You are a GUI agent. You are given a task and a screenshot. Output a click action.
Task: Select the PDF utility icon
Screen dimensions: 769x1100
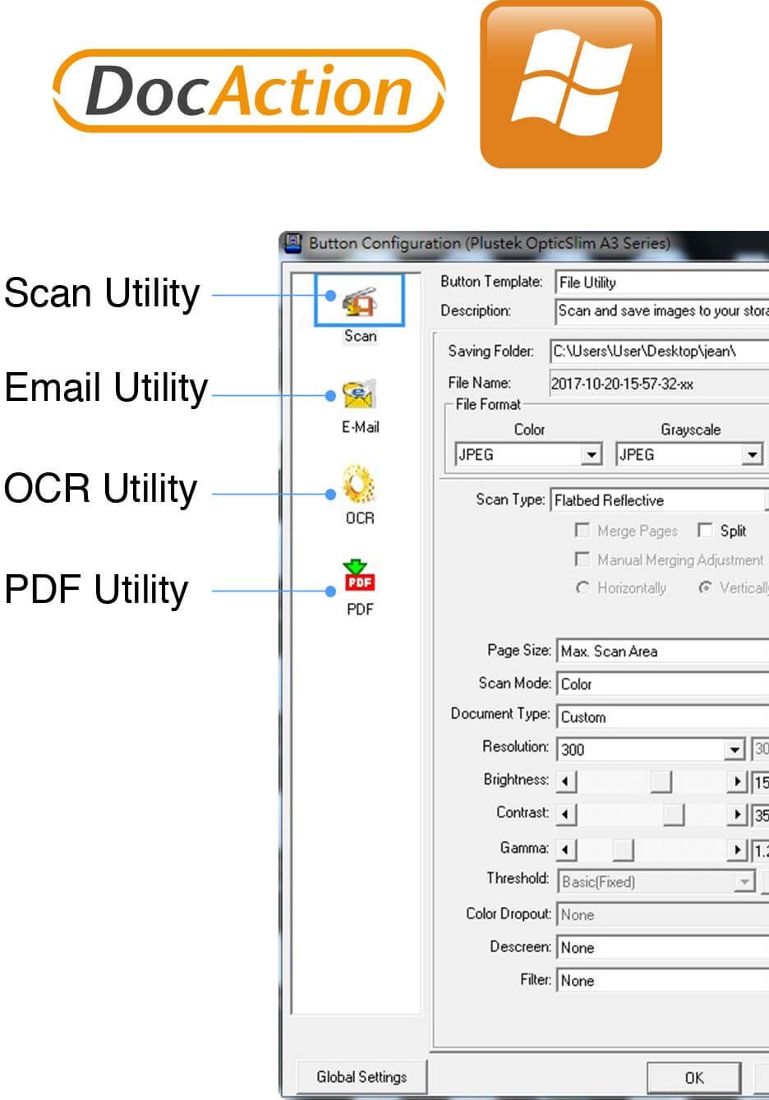pyautogui.click(x=360, y=576)
